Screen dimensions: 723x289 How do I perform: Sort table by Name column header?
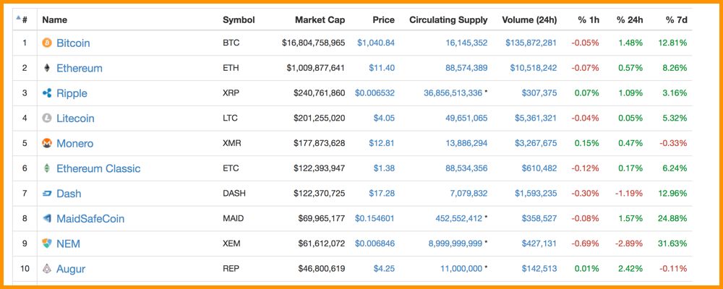tap(54, 20)
